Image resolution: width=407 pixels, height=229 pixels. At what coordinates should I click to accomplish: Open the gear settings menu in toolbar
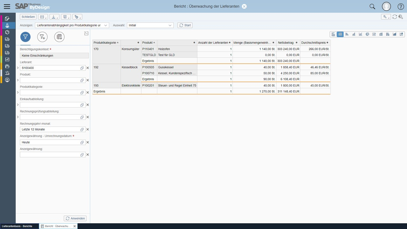point(77,17)
